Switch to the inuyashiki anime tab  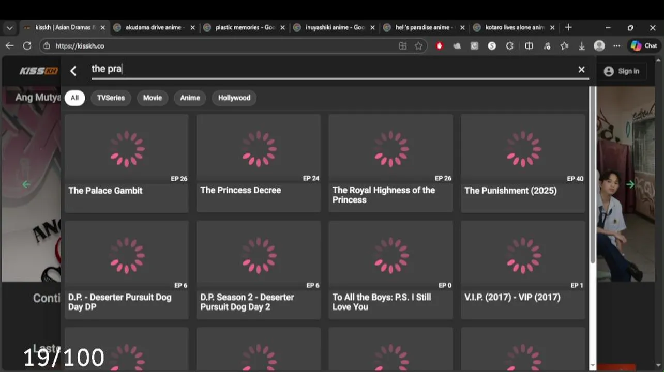(x=335, y=27)
